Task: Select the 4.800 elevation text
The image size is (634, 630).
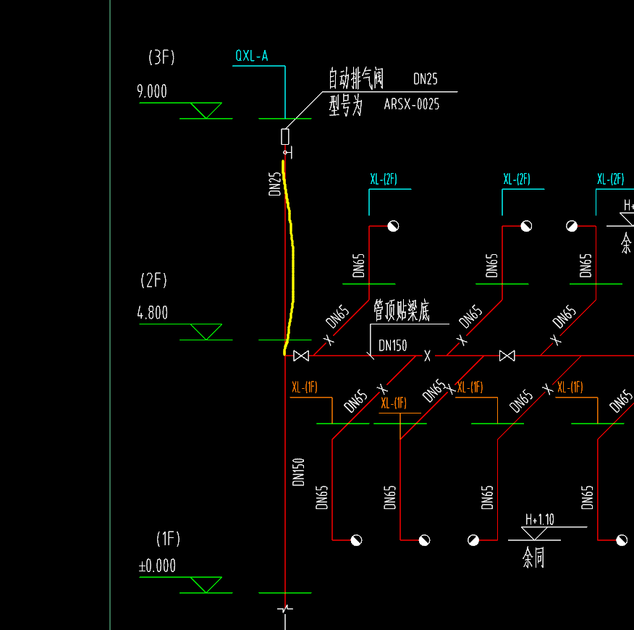Action: [x=153, y=313]
